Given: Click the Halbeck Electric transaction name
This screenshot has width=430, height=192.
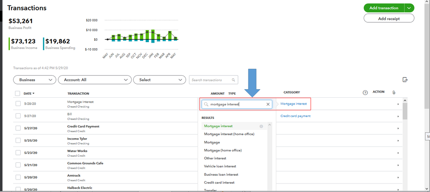Looking at the screenshot, I should point(80,188).
